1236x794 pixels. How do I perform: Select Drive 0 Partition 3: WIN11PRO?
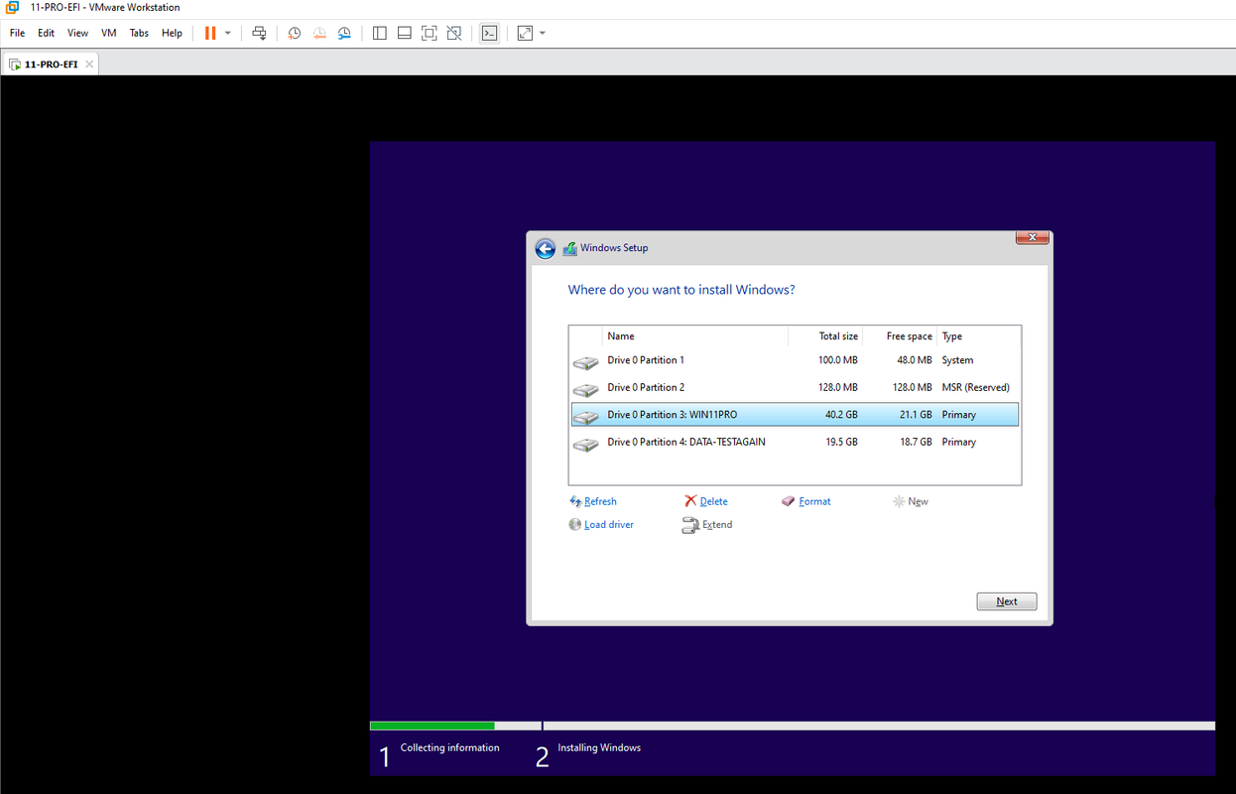795,415
